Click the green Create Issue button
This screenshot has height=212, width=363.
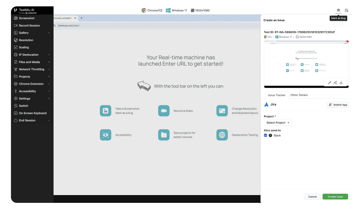[335, 197]
